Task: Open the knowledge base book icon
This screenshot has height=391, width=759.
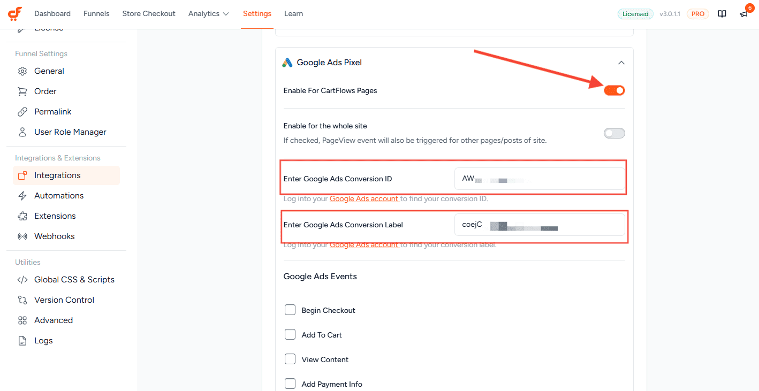Action: pos(722,14)
